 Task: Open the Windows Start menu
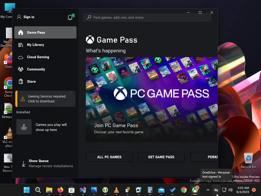pyautogui.click(x=27, y=190)
